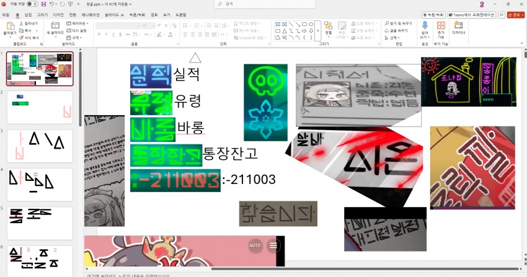Select the Left Brace shape
This screenshot has height=277, width=527.
[304, 38]
